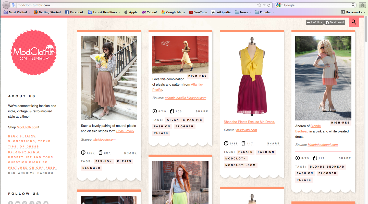Click the ModCloth on Tumblr logo

tap(33, 52)
